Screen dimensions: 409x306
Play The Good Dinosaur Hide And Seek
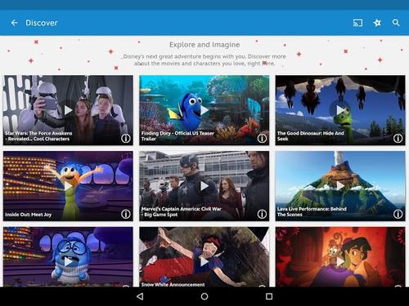click(340, 110)
